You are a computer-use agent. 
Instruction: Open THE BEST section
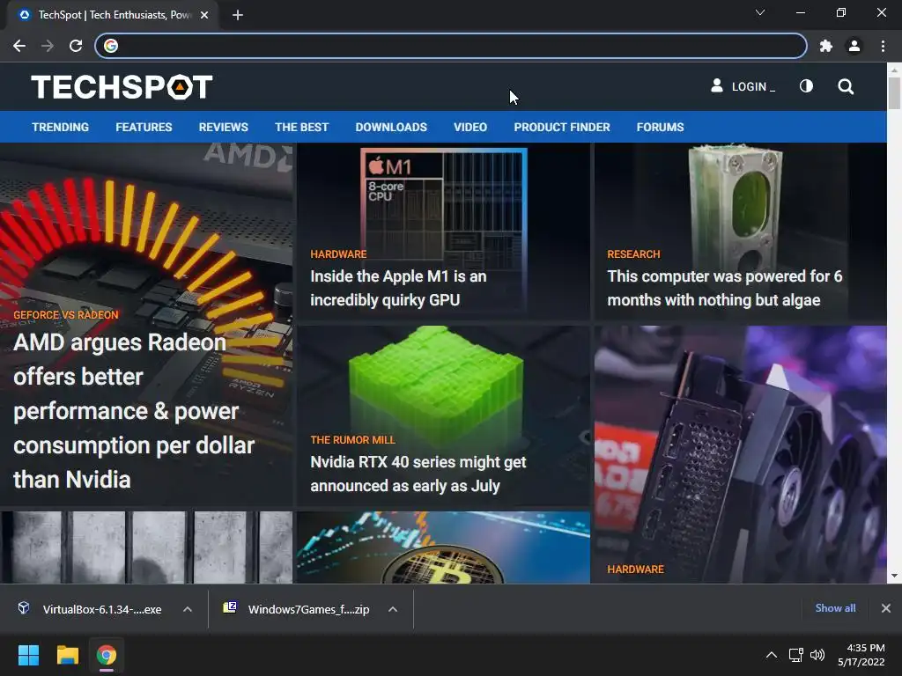click(301, 127)
